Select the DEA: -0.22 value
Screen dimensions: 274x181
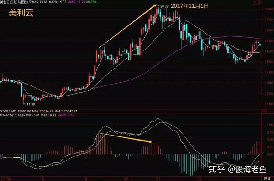tap(48, 115)
